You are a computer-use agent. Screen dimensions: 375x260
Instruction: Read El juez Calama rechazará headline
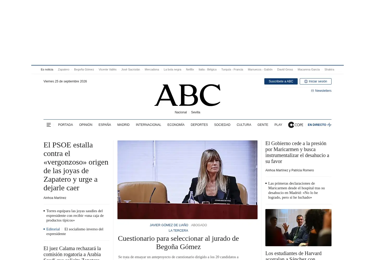tap(72, 253)
